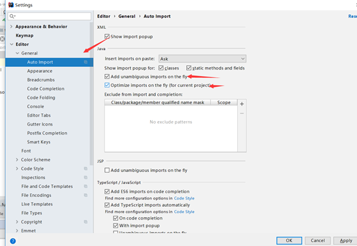Click the add exclude pattern plus icon
This screenshot has height=246, width=357.
pos(242,104)
